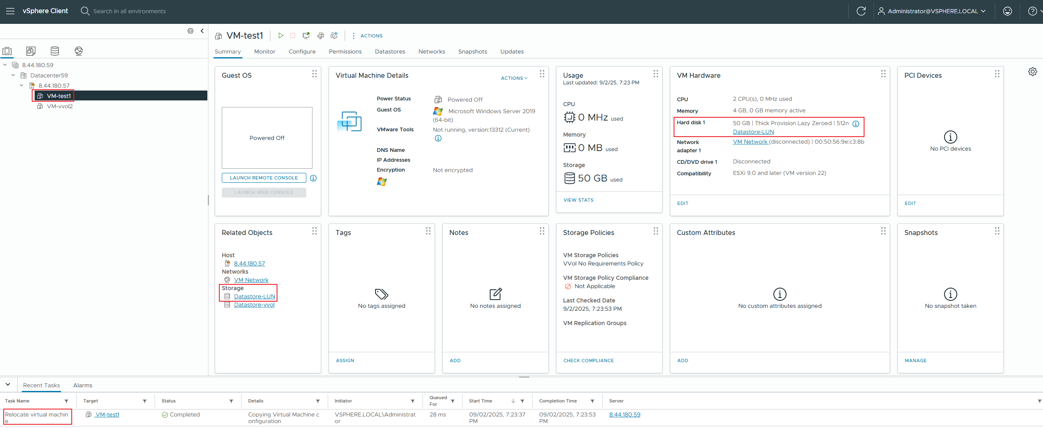The height and width of the screenshot is (428, 1043).
Task: Collapse the 8.44.180.57 host tree node
Action: click(21, 86)
